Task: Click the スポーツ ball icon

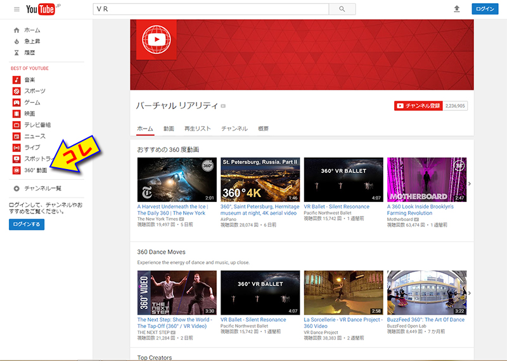Action: [x=16, y=91]
